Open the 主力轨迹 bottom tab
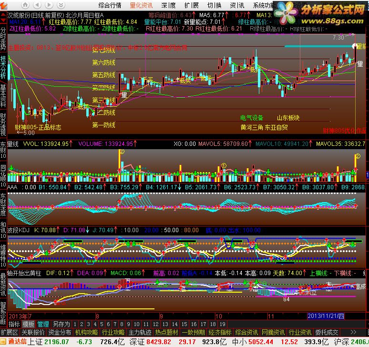 click(x=140, y=332)
